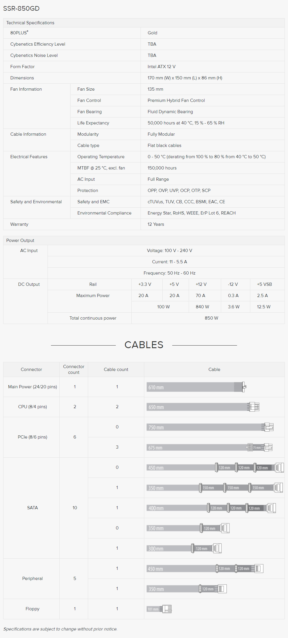Select the Premium Hybrid Fan Control text

176,100
